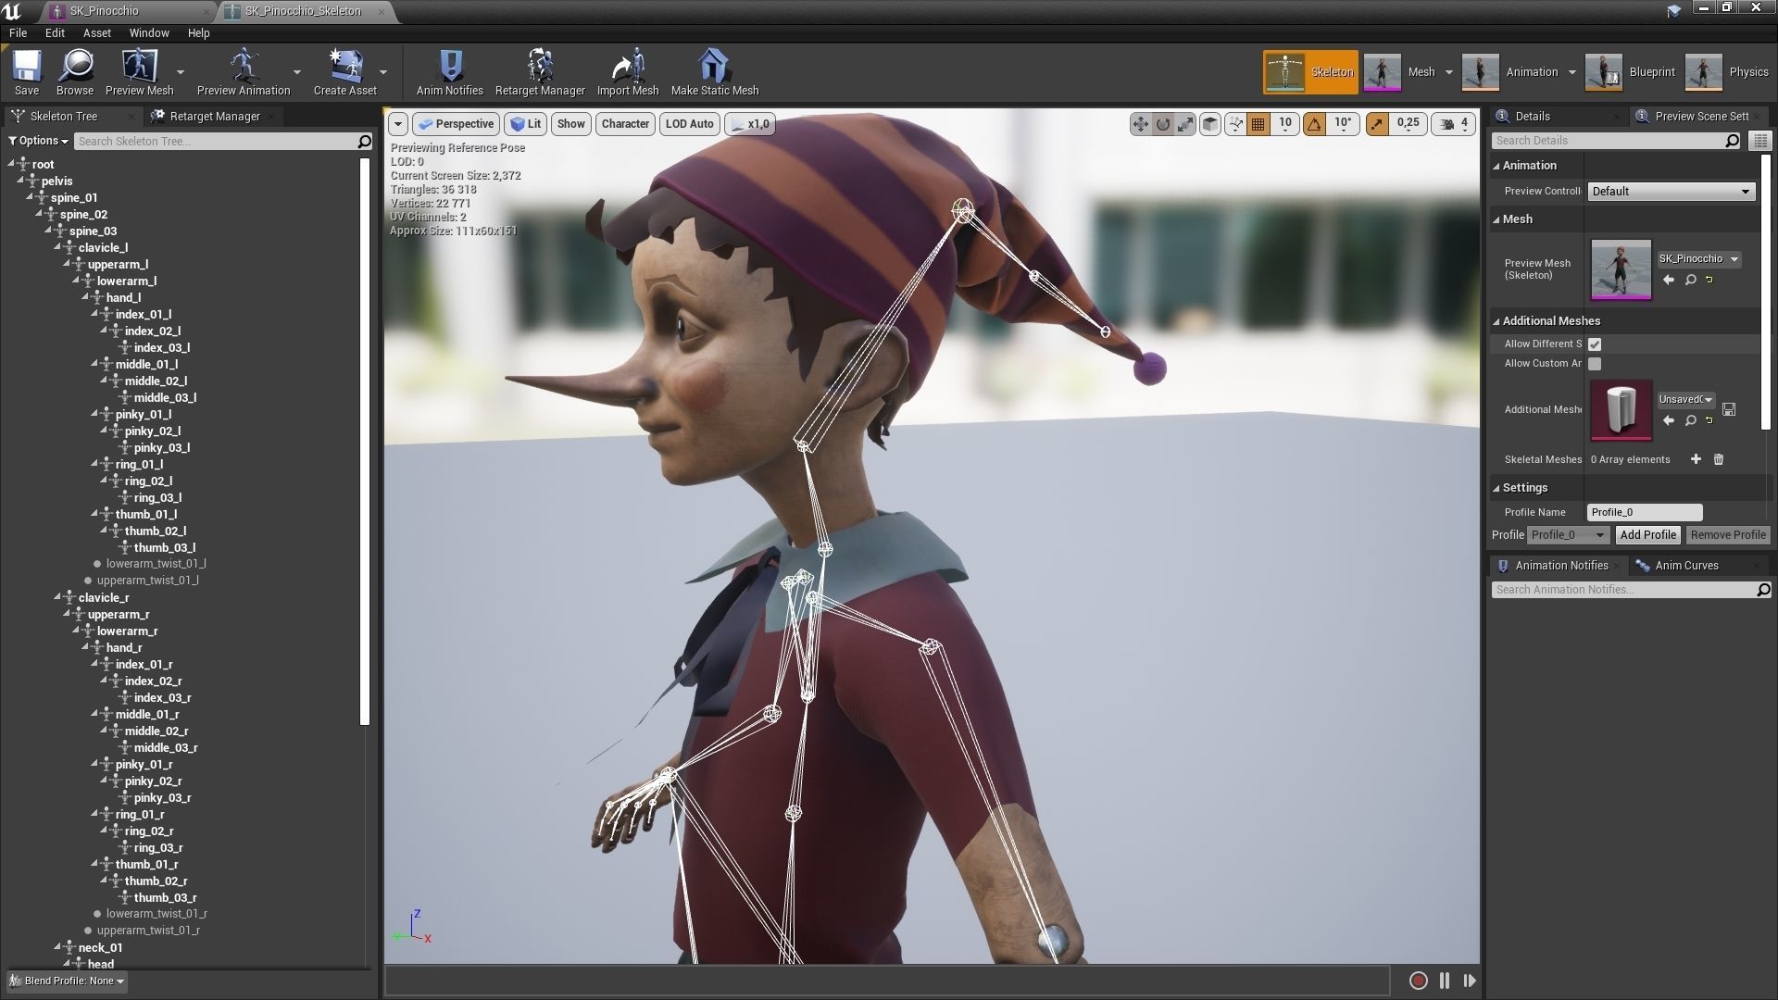
Task: Open the Show viewport menu button
Action: coord(570,124)
